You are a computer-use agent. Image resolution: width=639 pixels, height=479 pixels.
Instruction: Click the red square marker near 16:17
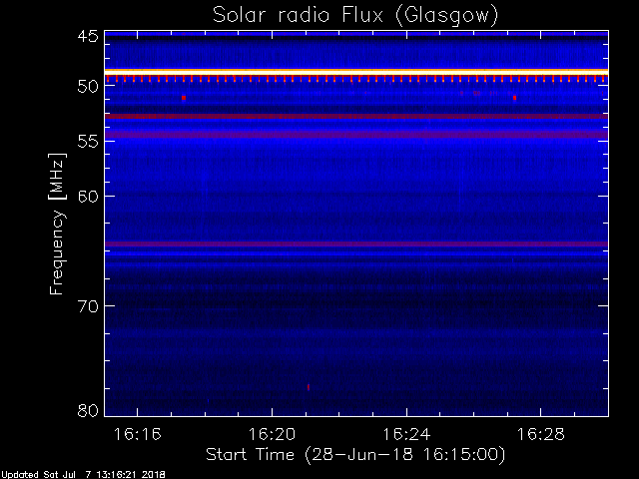(x=184, y=98)
